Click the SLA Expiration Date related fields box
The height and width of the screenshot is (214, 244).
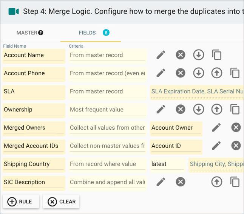coord(197,93)
